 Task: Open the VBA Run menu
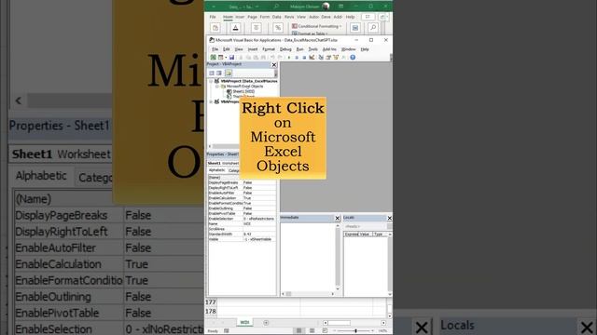click(300, 49)
